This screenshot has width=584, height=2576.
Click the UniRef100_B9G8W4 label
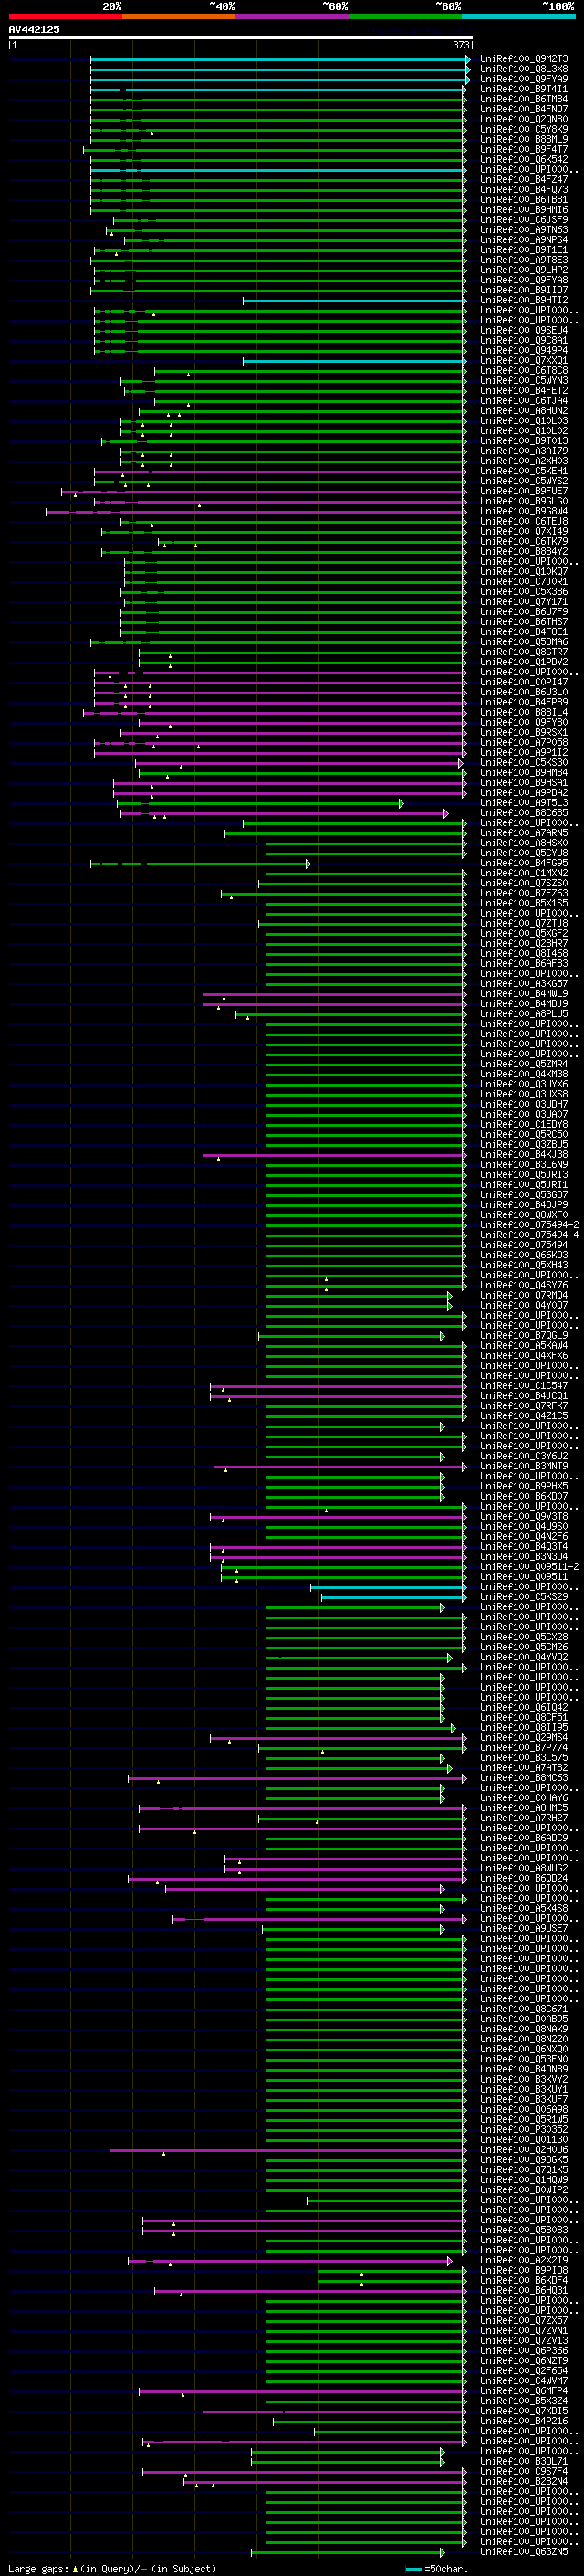pos(524,511)
